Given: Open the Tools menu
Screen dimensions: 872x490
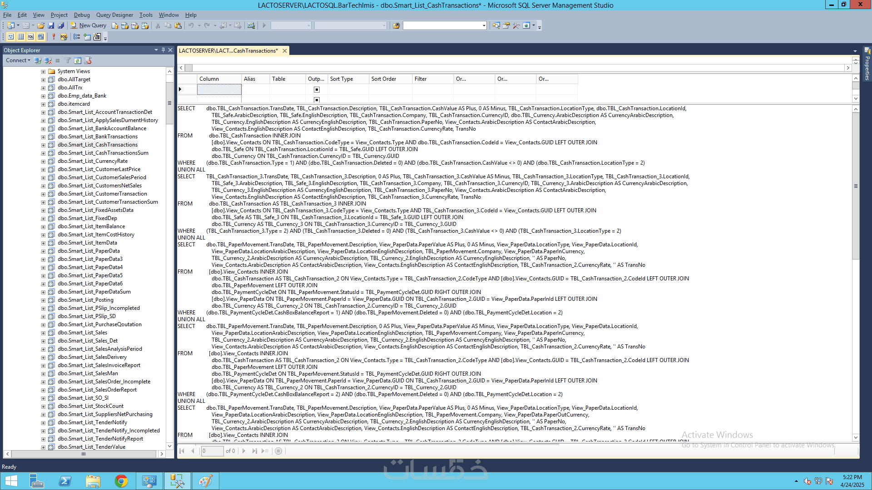Looking at the screenshot, I should (x=145, y=15).
